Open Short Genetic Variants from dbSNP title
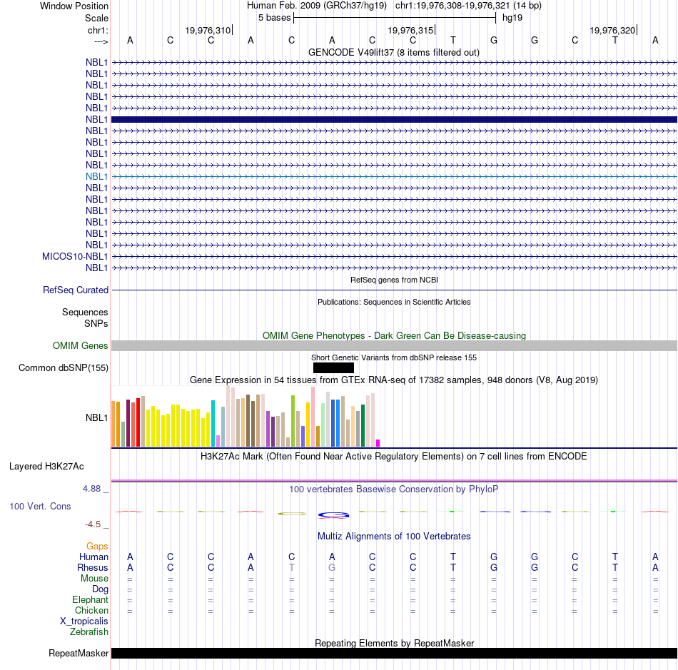 394,357
